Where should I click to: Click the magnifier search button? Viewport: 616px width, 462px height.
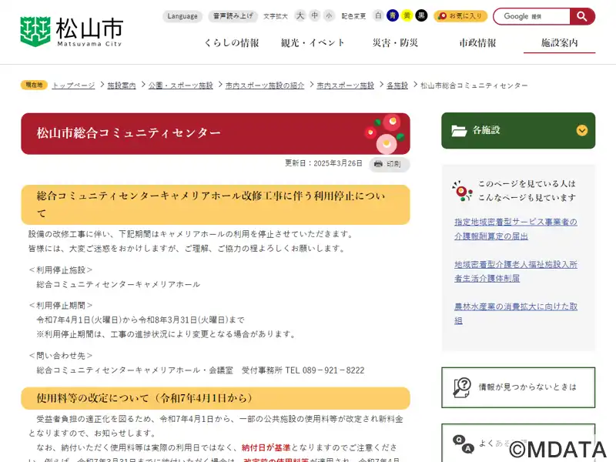point(582,16)
